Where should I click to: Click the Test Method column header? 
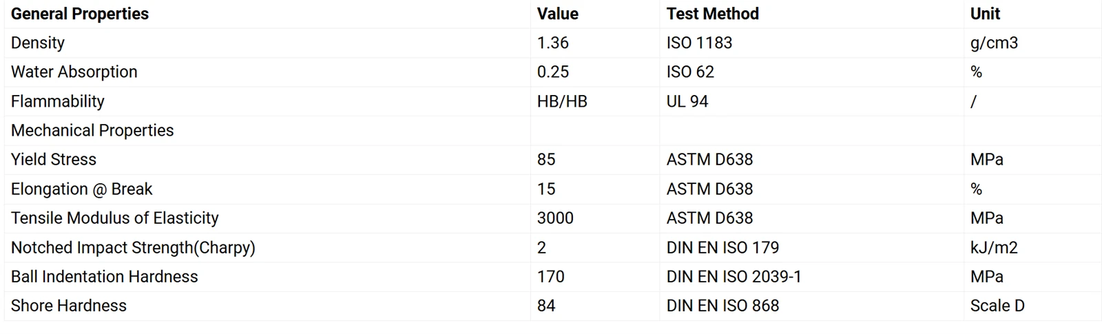[x=713, y=14]
